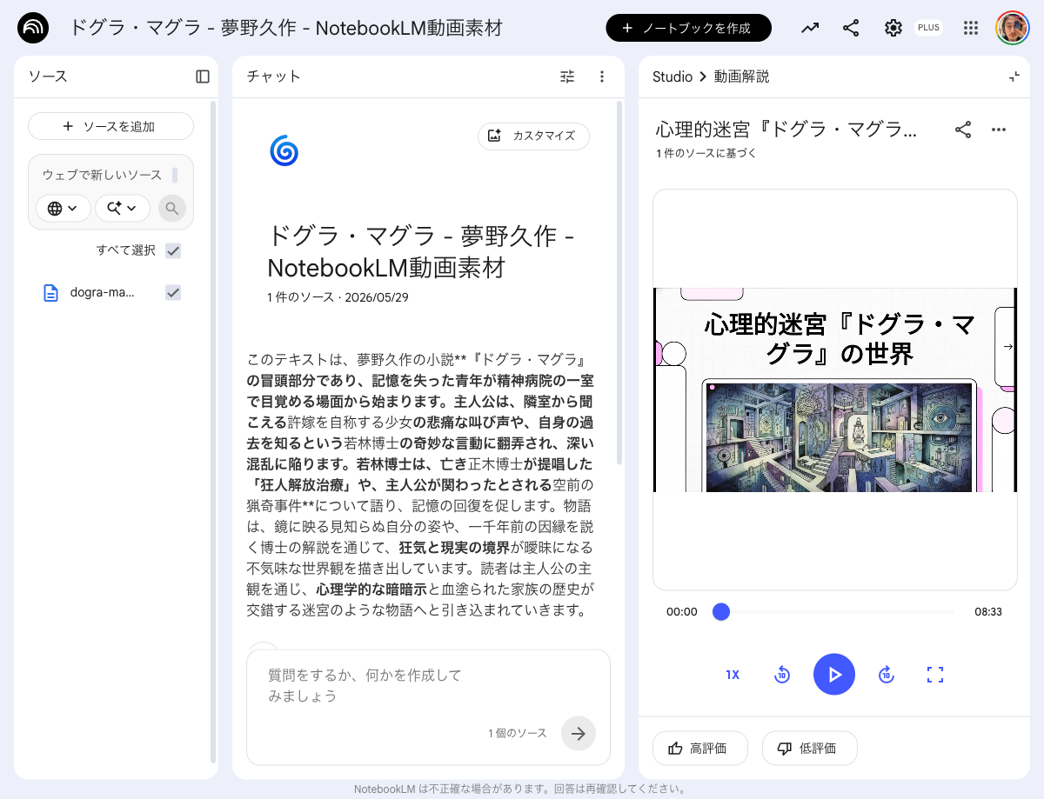This screenshot has height=799, width=1044.
Task: Click the ウェブで新しいソース search field
Action: coord(103,175)
